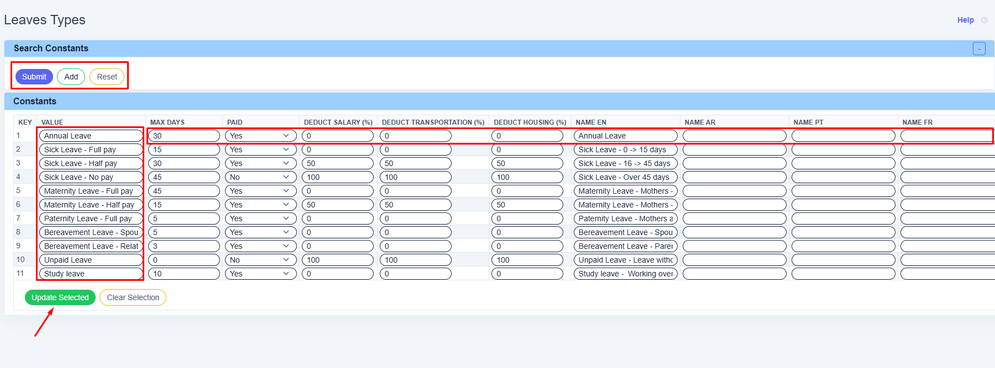
Task: Select row key 11
Action: point(20,274)
